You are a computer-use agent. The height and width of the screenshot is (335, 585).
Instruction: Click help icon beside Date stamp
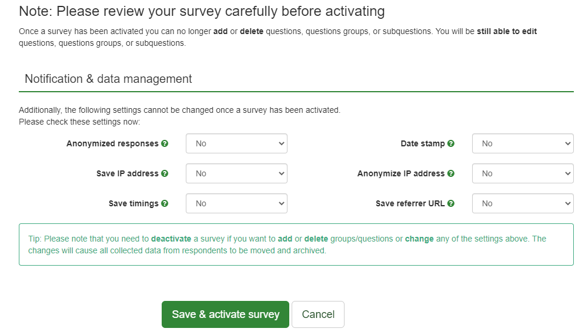click(451, 143)
